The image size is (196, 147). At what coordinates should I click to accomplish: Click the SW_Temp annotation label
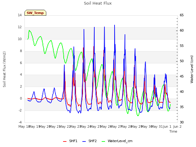[35, 13]
